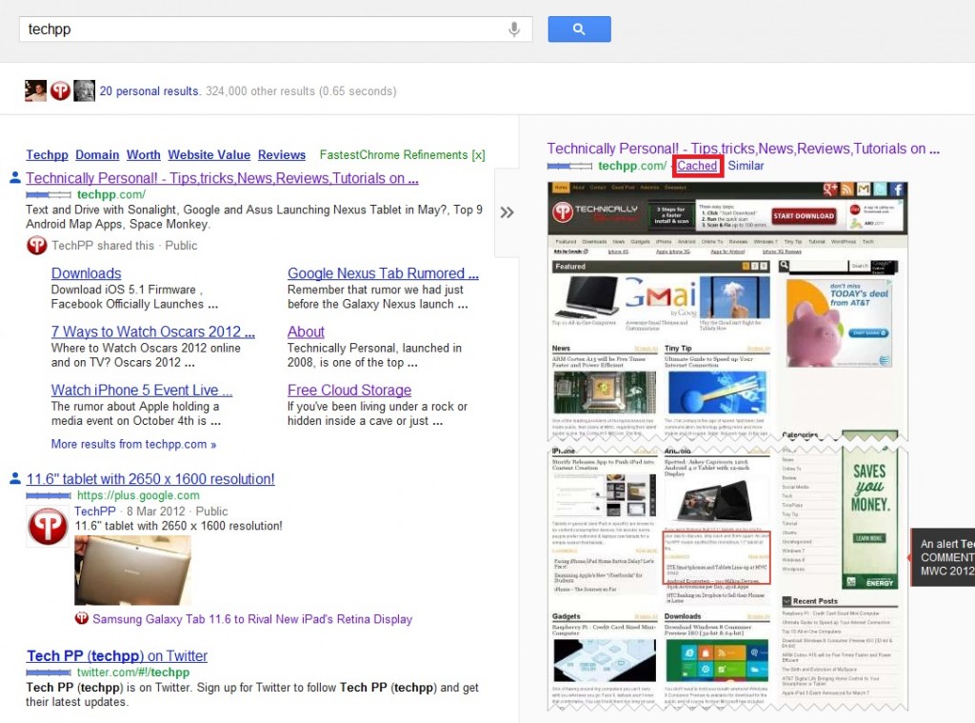Click the blue search magnifier button

point(579,30)
